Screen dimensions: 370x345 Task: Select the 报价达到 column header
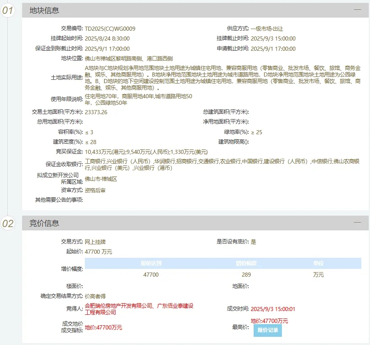coord(151,263)
